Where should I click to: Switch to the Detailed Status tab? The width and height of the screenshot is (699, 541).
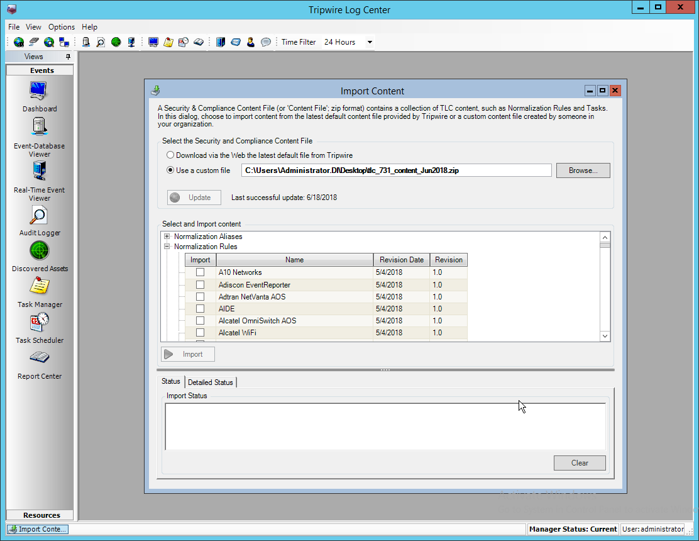211,382
